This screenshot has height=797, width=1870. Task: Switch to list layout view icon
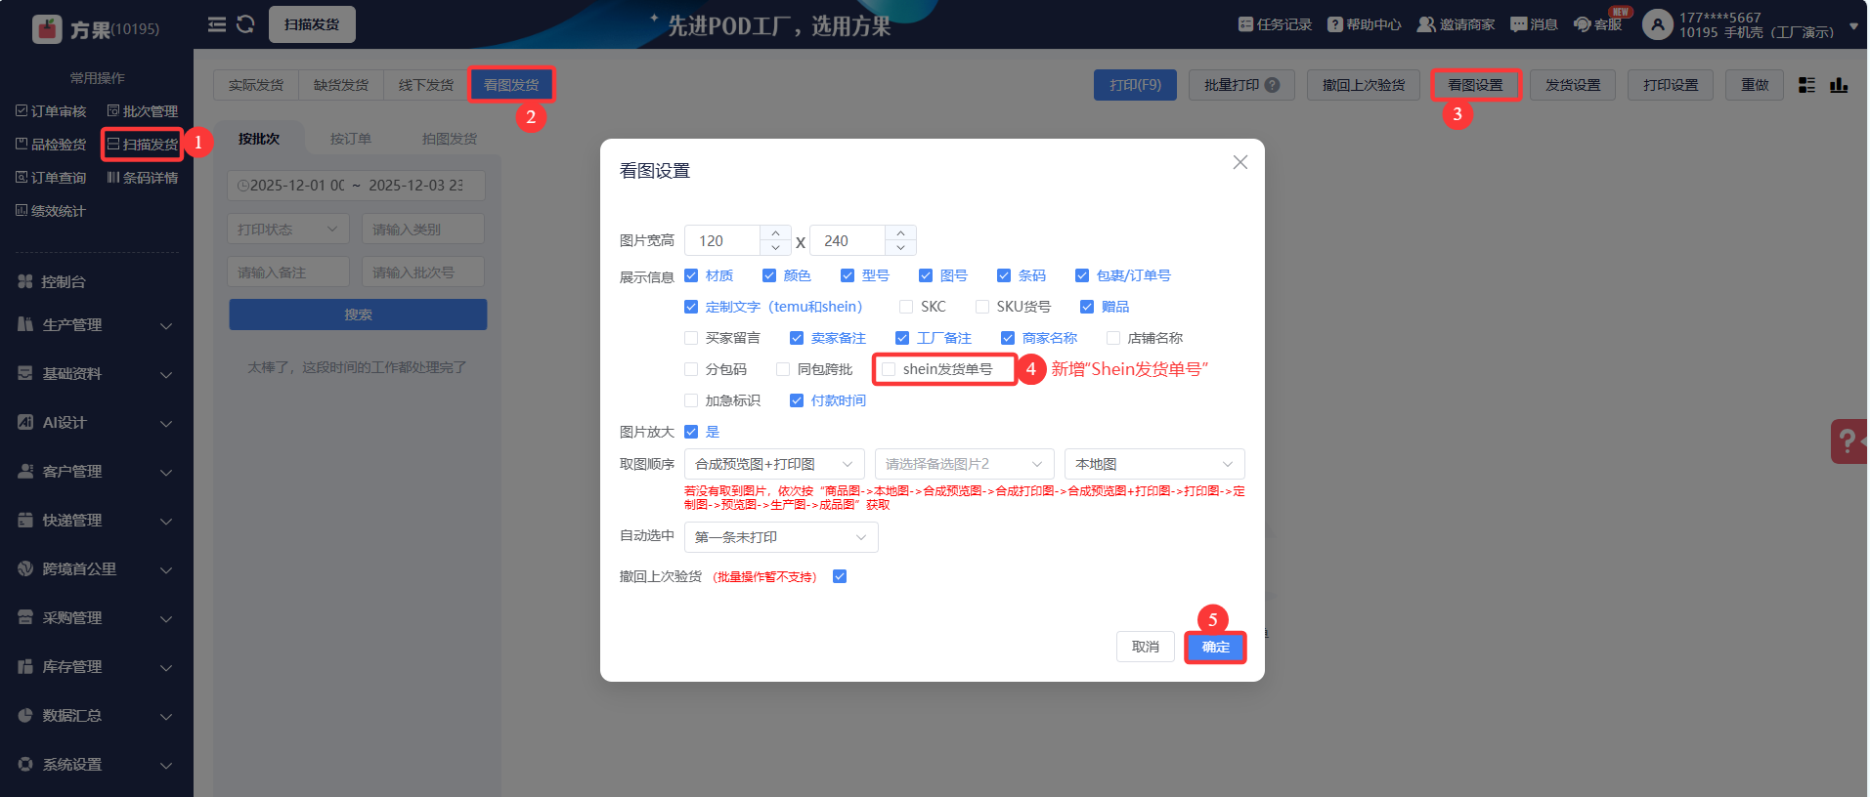tap(1806, 85)
